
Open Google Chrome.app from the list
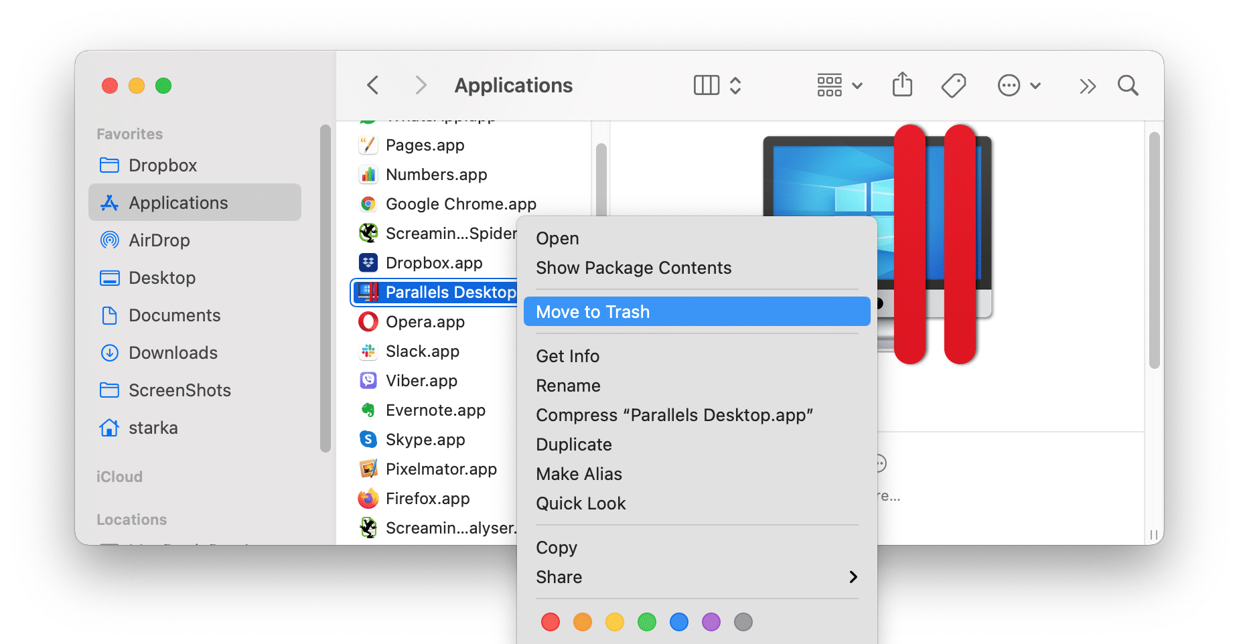click(461, 204)
